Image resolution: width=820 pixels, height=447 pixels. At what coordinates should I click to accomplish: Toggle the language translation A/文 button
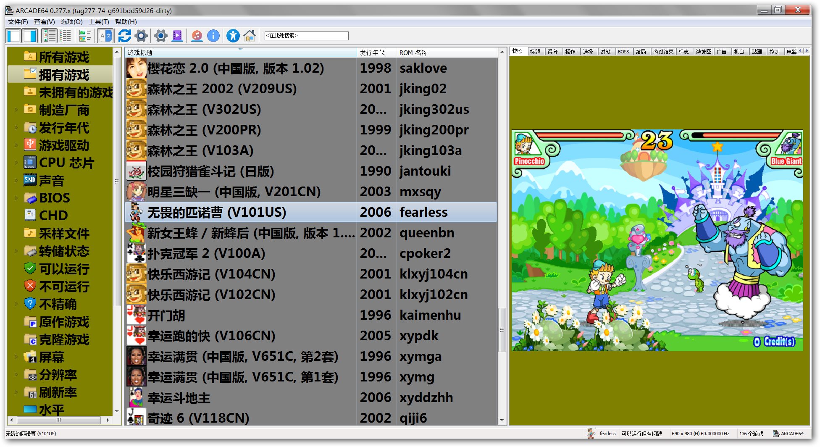(105, 36)
